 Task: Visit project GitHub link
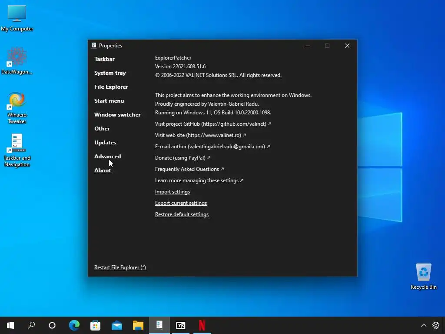point(213,124)
